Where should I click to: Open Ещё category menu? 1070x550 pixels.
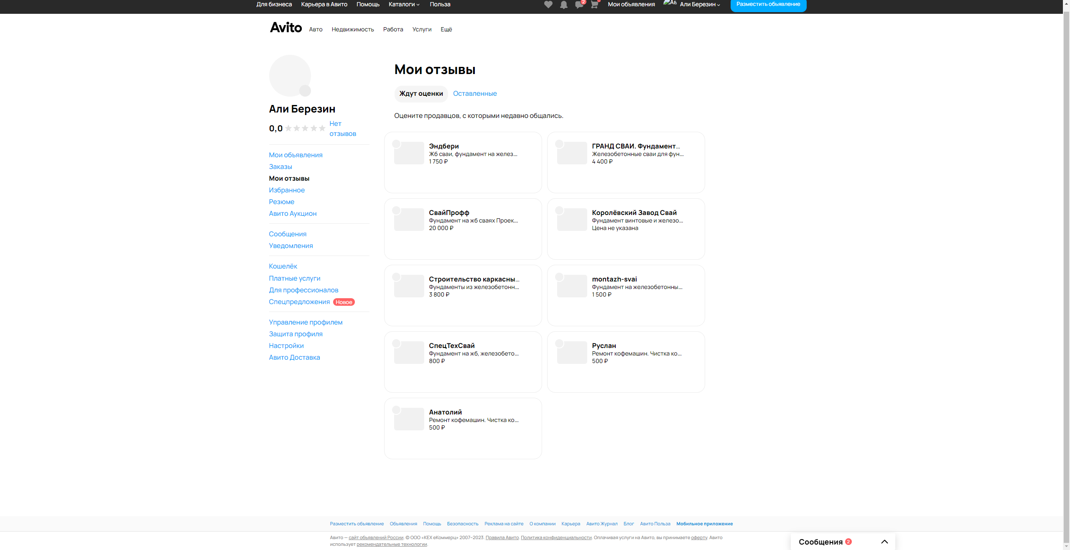click(446, 30)
